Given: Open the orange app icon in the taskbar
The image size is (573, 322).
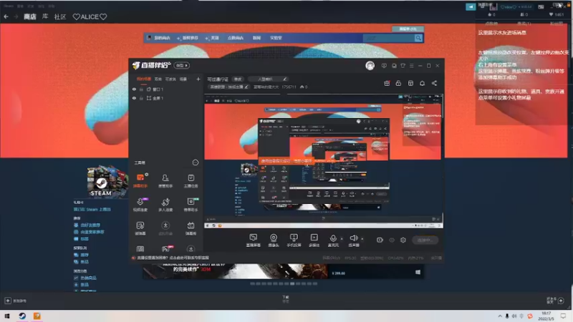Looking at the screenshot, I should (37, 316).
